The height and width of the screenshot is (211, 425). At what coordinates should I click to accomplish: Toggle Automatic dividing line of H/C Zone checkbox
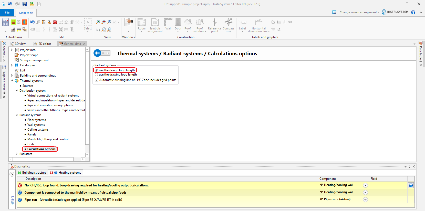click(97, 80)
